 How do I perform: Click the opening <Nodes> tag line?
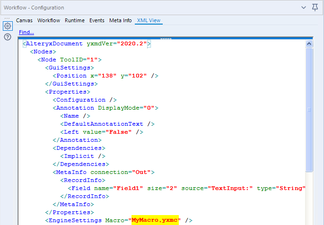point(43,52)
